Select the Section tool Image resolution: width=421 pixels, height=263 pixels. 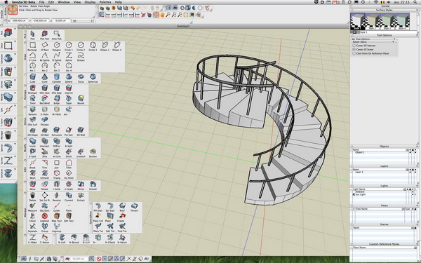(93, 153)
